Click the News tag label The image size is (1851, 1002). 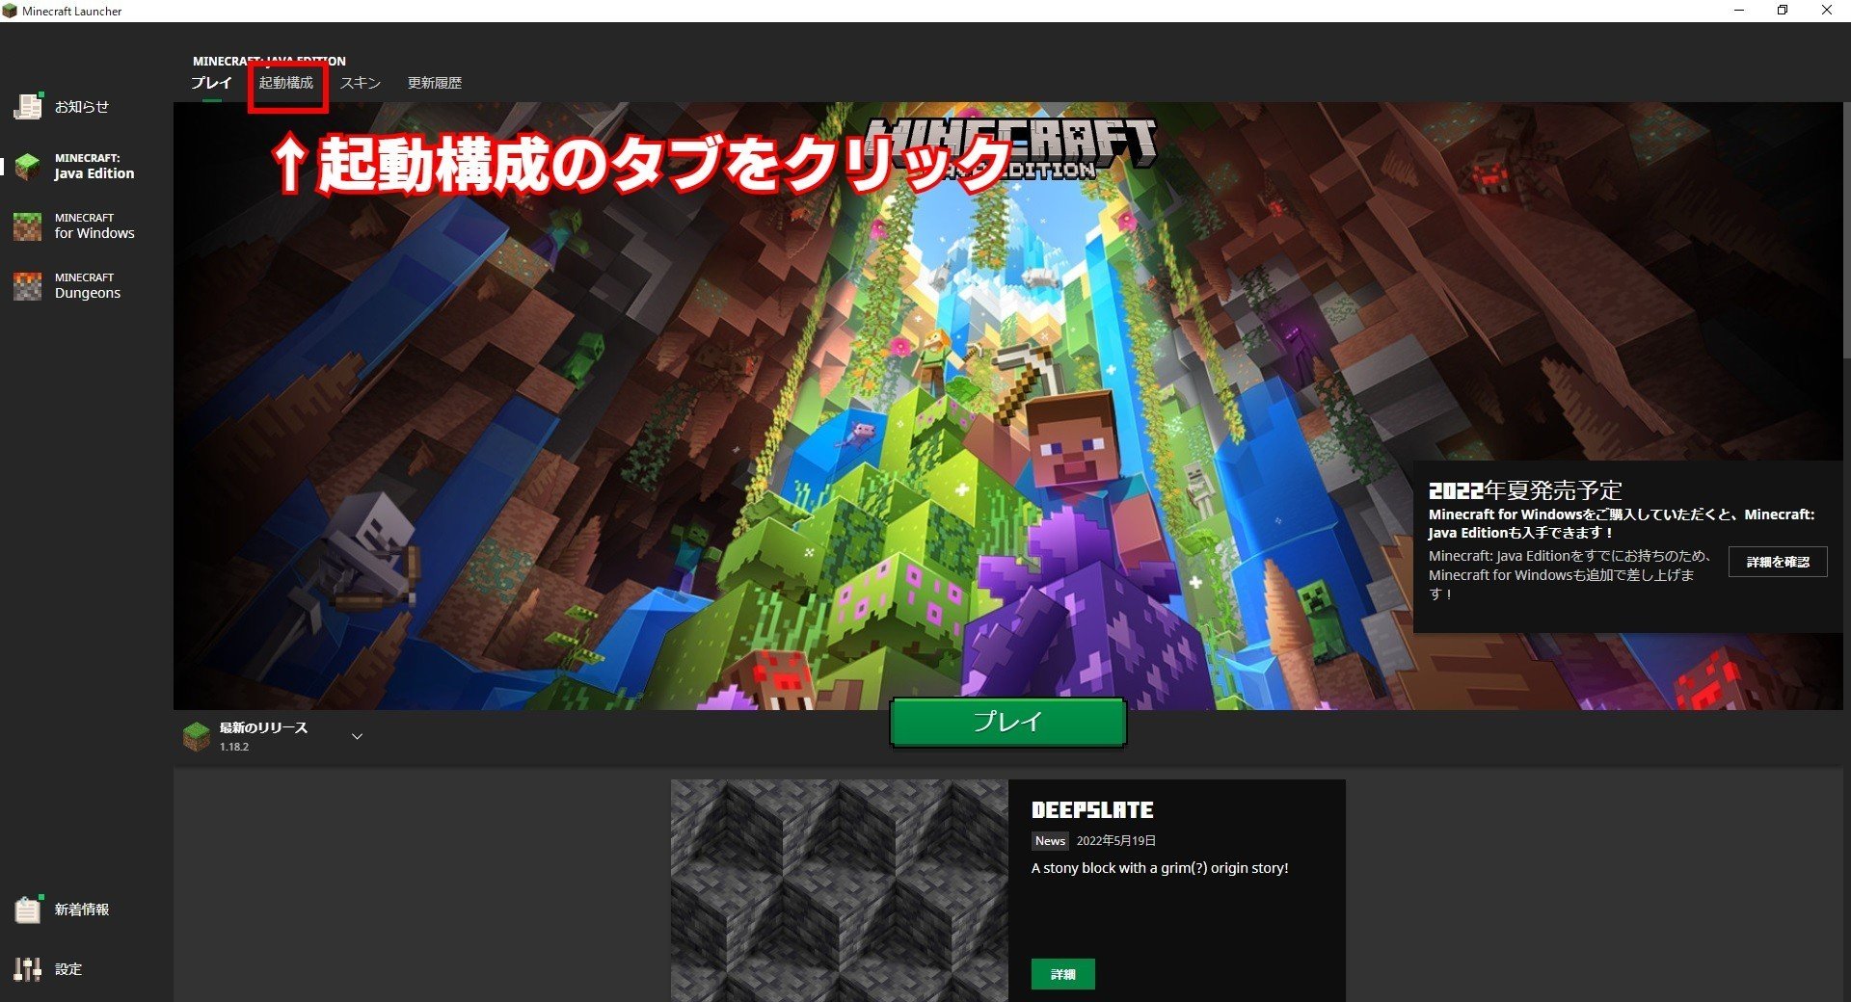[1050, 841]
